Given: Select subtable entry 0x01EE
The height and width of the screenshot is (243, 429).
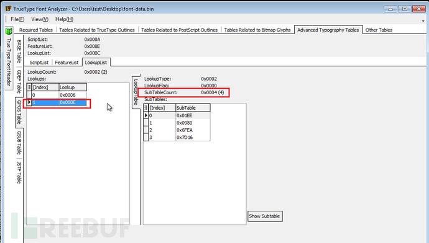Looking at the screenshot, I should click(x=177, y=116).
